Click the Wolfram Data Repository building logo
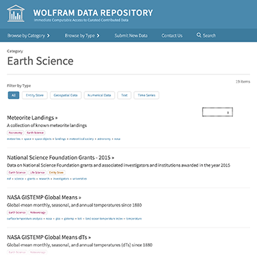Screen dimensions: 257x257 click(16, 14)
